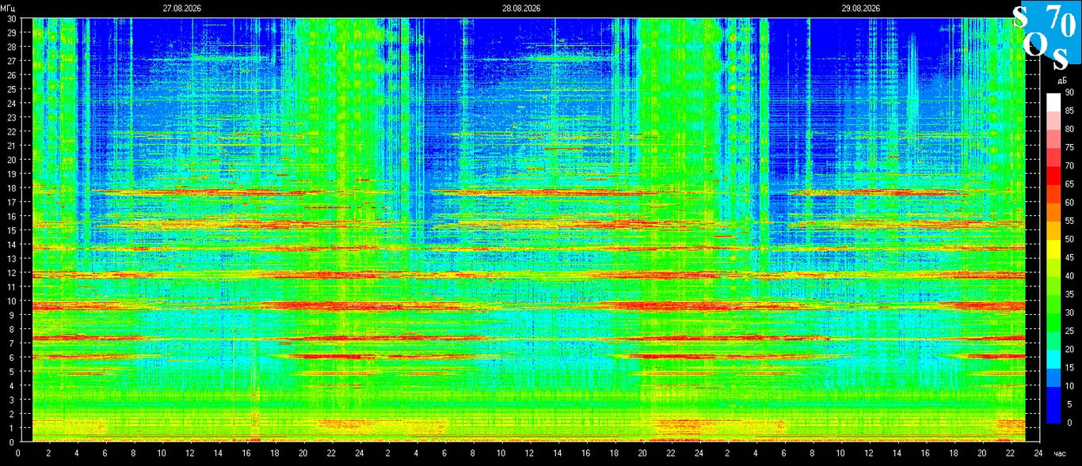Click the white 90 dB color swatch
Screen dimensions: 1082x466
pos(1053,102)
